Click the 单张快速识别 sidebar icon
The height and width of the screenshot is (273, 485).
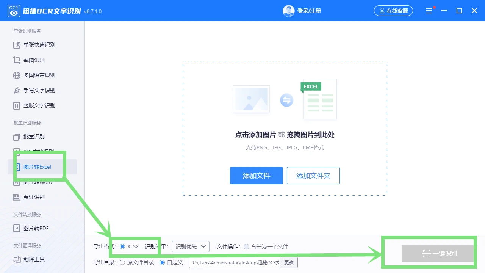pyautogui.click(x=17, y=45)
